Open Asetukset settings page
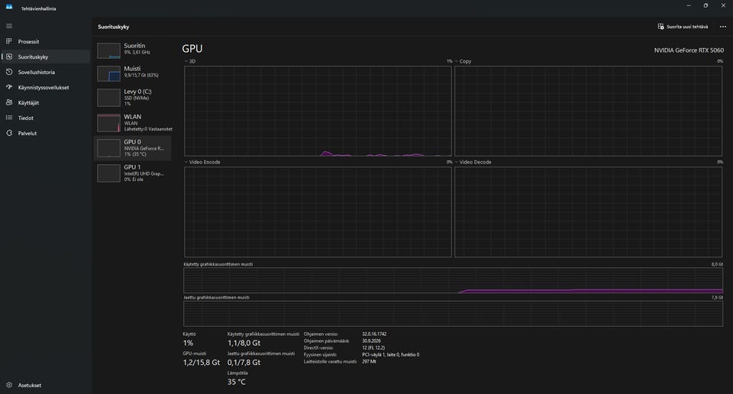Image resolution: width=733 pixels, height=394 pixels. (45, 385)
